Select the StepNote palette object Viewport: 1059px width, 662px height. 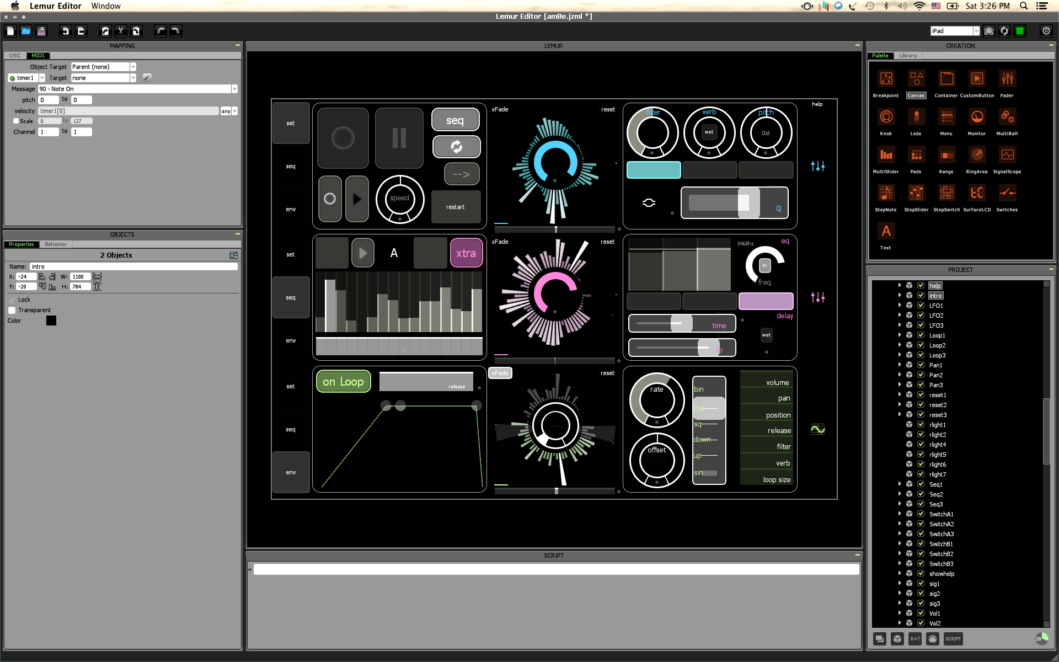[886, 194]
